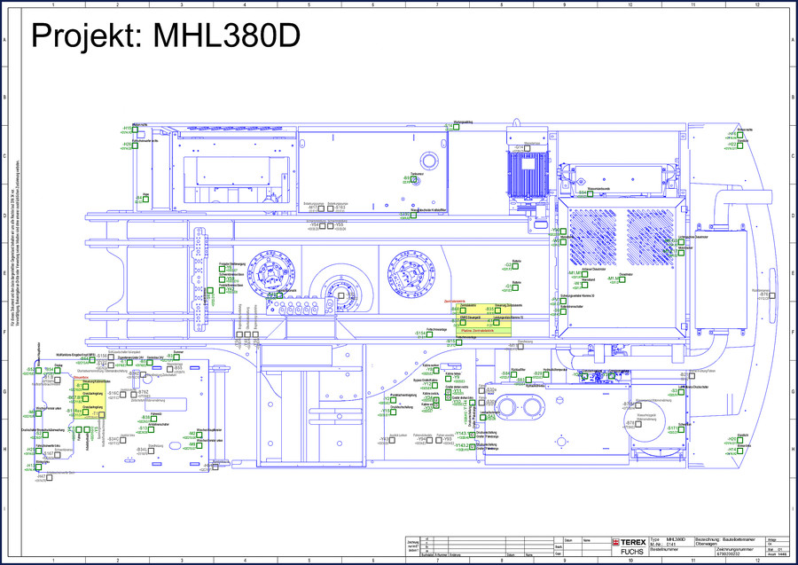Select the -H16 marker at top-right
This screenshot has height=565, width=798.
[740, 135]
